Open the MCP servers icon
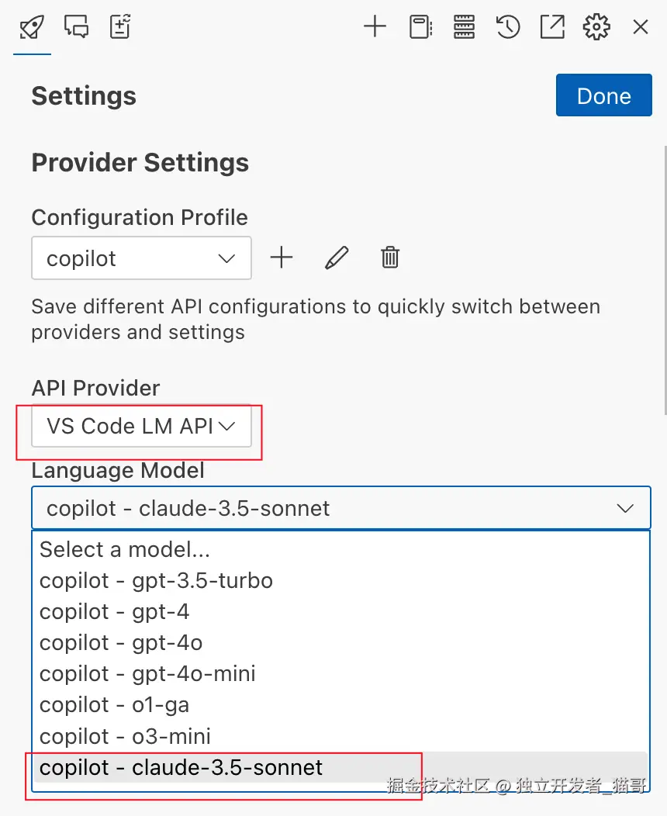Image resolution: width=667 pixels, height=816 pixels. pos(464,27)
